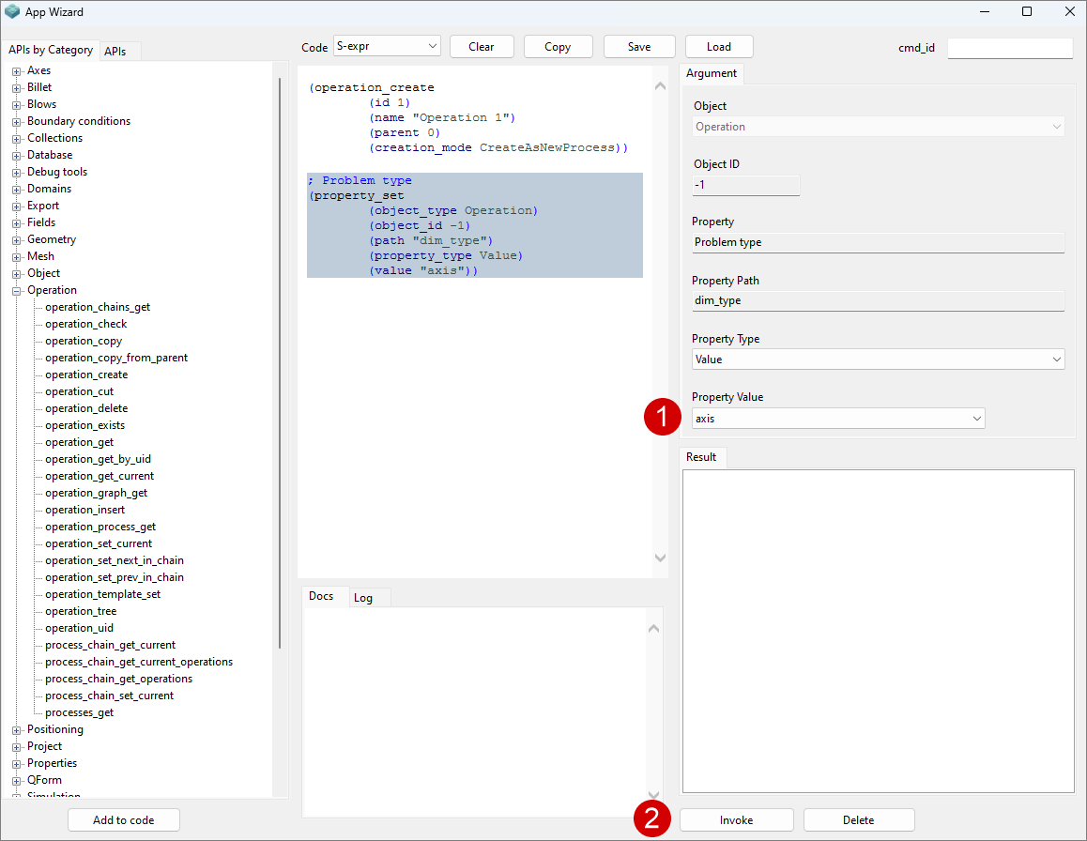Click Save button above code editor

[639, 47]
